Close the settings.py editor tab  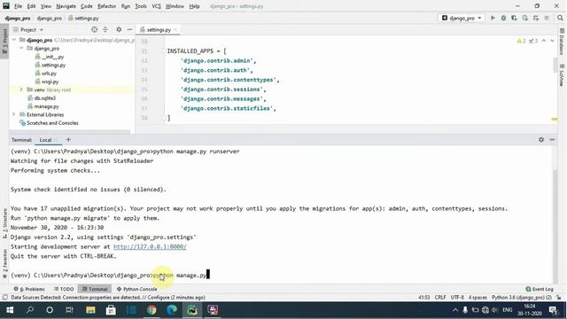[x=175, y=29]
